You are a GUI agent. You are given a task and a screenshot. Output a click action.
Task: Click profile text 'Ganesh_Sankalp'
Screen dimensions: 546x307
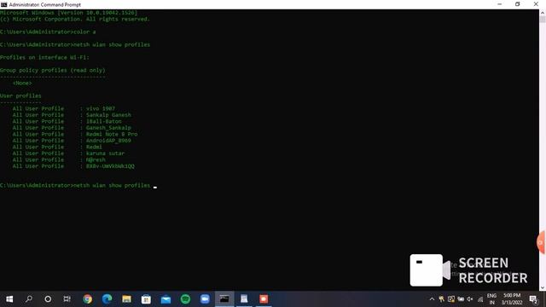[x=108, y=128]
